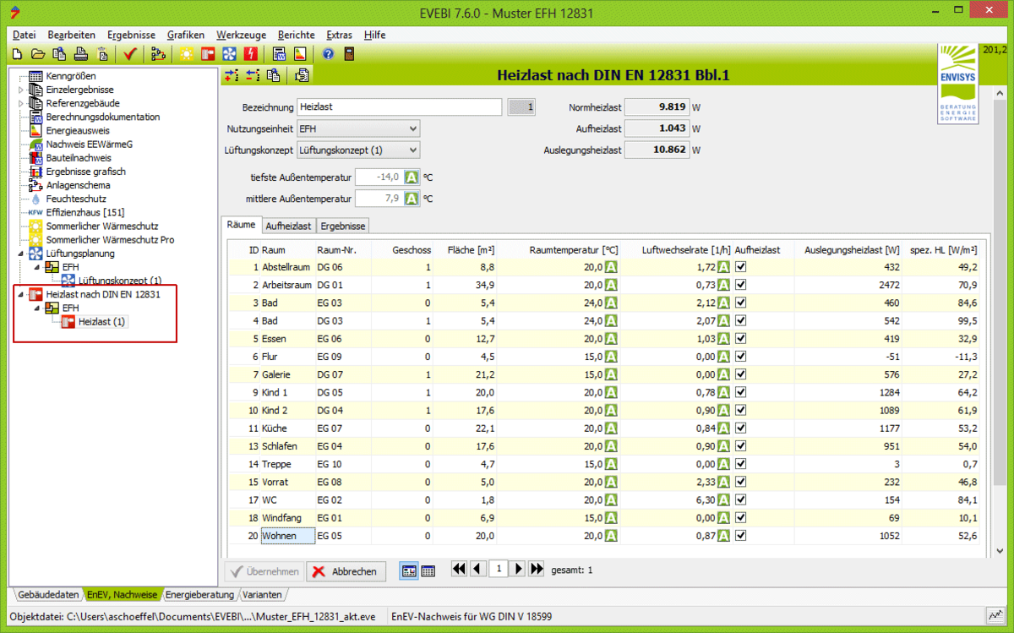The image size is (1014, 633).
Task: Toggle the Aufheizlast checkbox for Galerie
Action: (x=741, y=374)
